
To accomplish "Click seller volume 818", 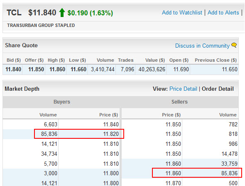I will [233, 134].
